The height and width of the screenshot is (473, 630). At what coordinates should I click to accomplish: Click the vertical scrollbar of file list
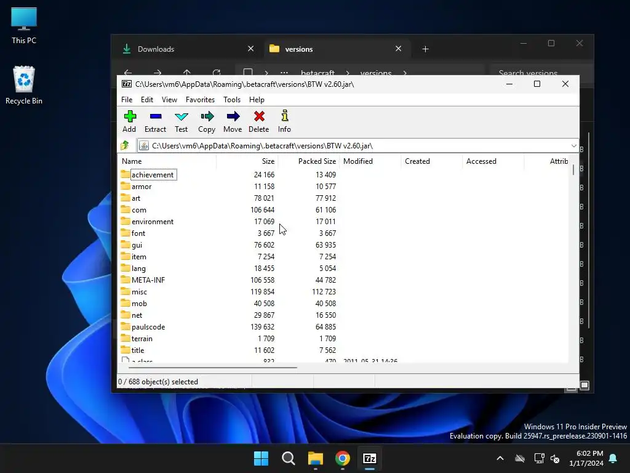pos(573,169)
